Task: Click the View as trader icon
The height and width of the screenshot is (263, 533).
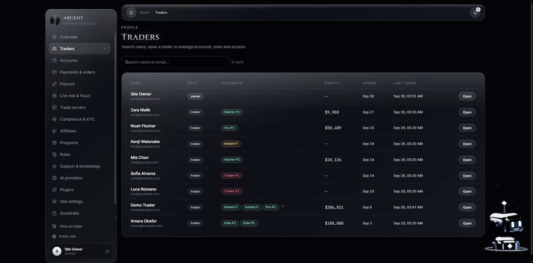Action: 54,226
